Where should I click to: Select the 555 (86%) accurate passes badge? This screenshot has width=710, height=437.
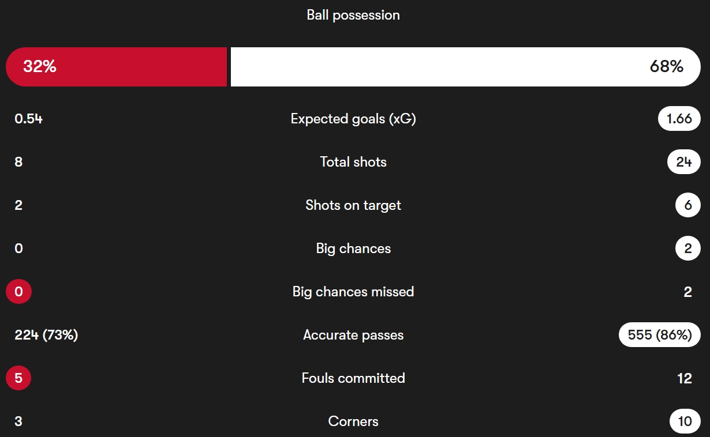click(659, 335)
